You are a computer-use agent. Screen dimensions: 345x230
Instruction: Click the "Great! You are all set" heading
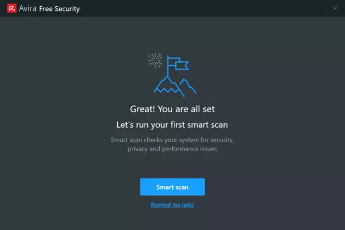[172, 109]
